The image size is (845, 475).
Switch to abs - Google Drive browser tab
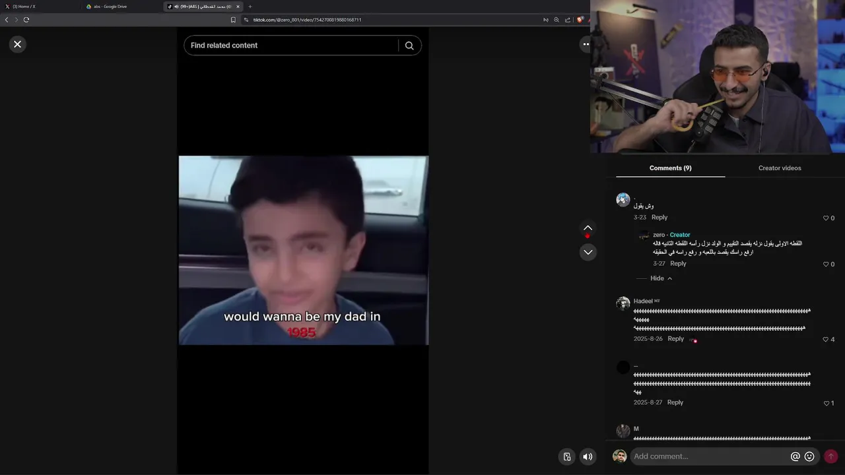(x=122, y=7)
